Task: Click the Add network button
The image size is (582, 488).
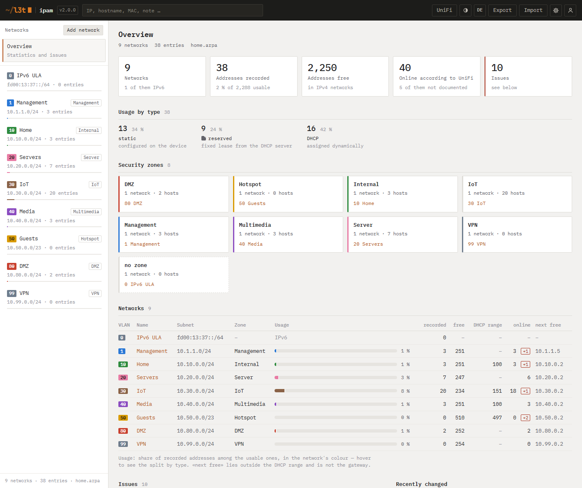Action: click(83, 30)
